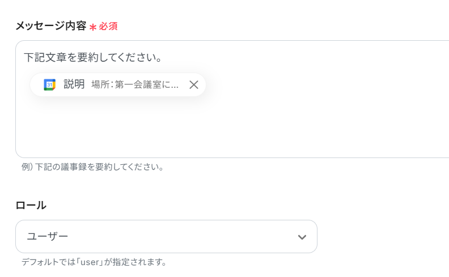The width and height of the screenshot is (449, 277).
Task: Select the ユーザー text in the role field
Action: [x=48, y=236]
